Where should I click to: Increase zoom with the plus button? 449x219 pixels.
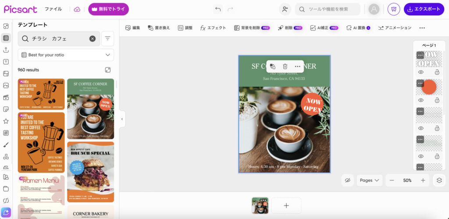click(423, 180)
